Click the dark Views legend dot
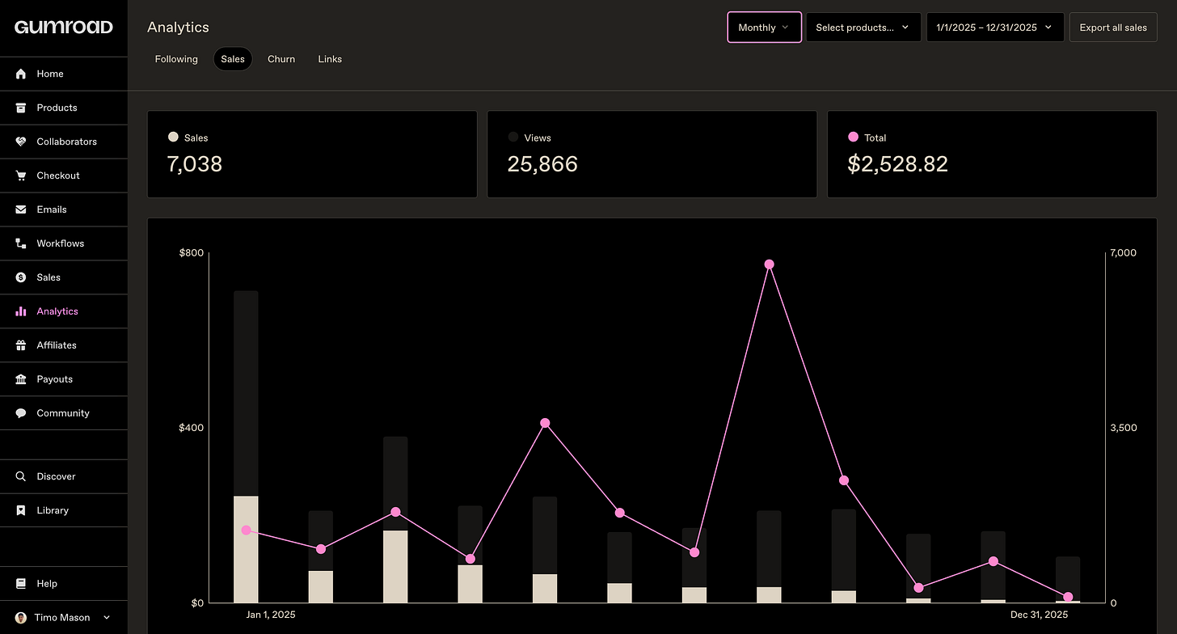This screenshot has width=1177, height=634. coord(513,137)
